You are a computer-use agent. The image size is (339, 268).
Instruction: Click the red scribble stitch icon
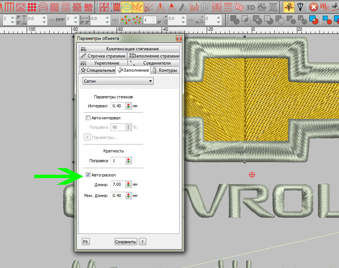tap(325, 7)
